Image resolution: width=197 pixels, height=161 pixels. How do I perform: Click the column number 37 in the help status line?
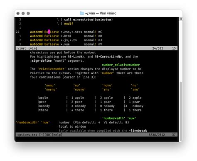tap(174, 135)
